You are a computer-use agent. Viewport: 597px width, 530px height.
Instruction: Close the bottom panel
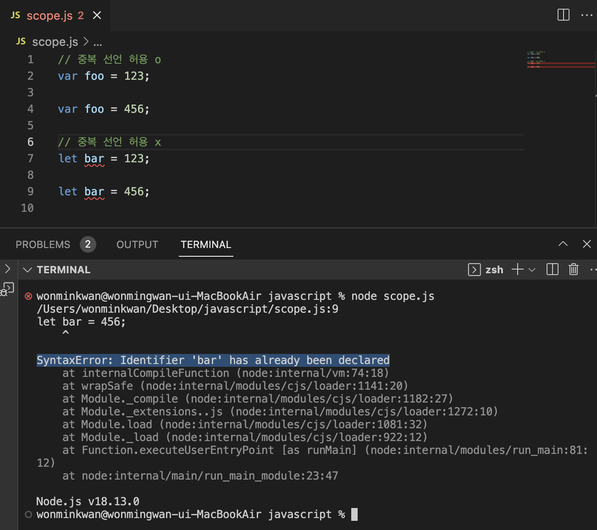[x=587, y=244]
